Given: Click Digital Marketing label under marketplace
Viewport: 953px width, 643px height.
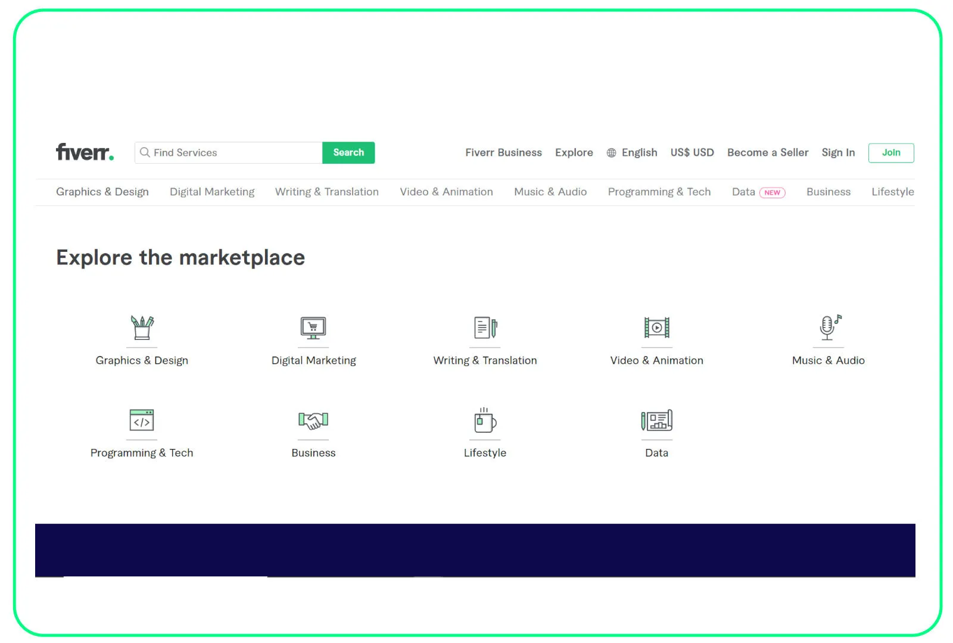Looking at the screenshot, I should (313, 360).
